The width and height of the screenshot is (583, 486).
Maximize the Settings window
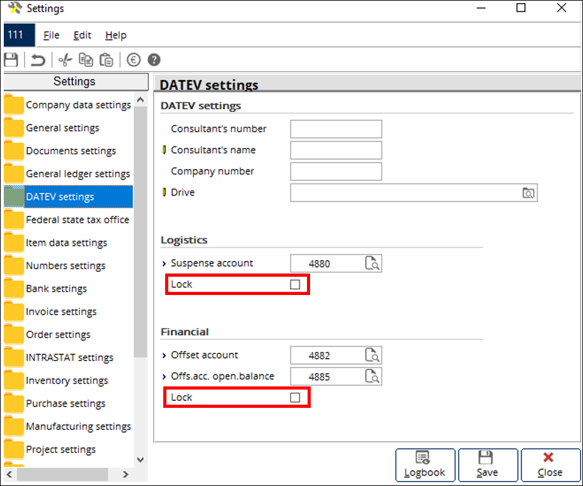click(521, 8)
